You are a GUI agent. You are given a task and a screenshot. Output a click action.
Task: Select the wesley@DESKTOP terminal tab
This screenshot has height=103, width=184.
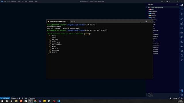point(58,22)
